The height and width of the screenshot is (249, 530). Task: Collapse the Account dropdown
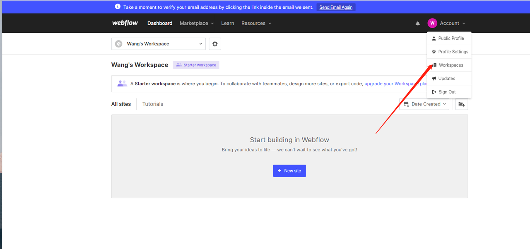452,23
